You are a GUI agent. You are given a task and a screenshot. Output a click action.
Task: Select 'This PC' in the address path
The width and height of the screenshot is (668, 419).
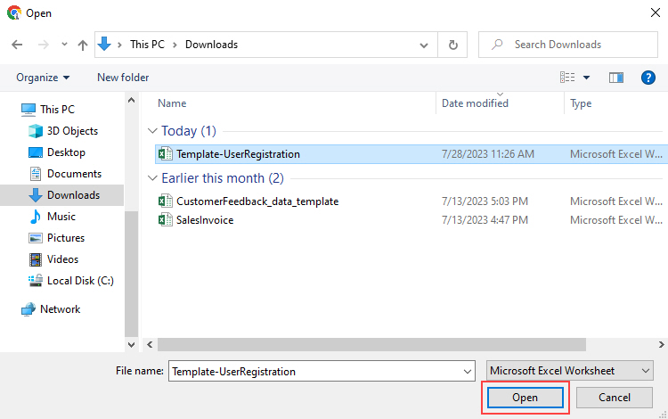[147, 45]
